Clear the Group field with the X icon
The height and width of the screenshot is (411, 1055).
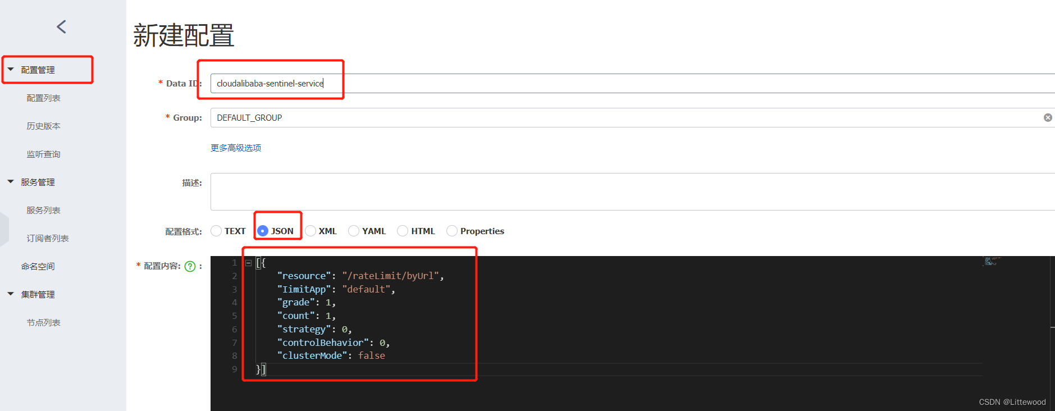(x=1048, y=117)
